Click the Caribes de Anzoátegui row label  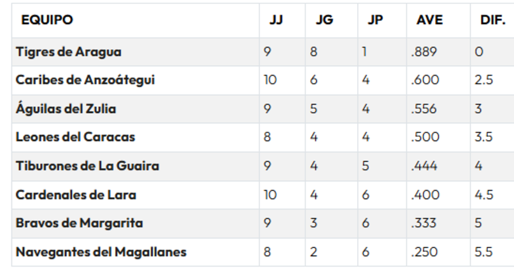(85, 80)
